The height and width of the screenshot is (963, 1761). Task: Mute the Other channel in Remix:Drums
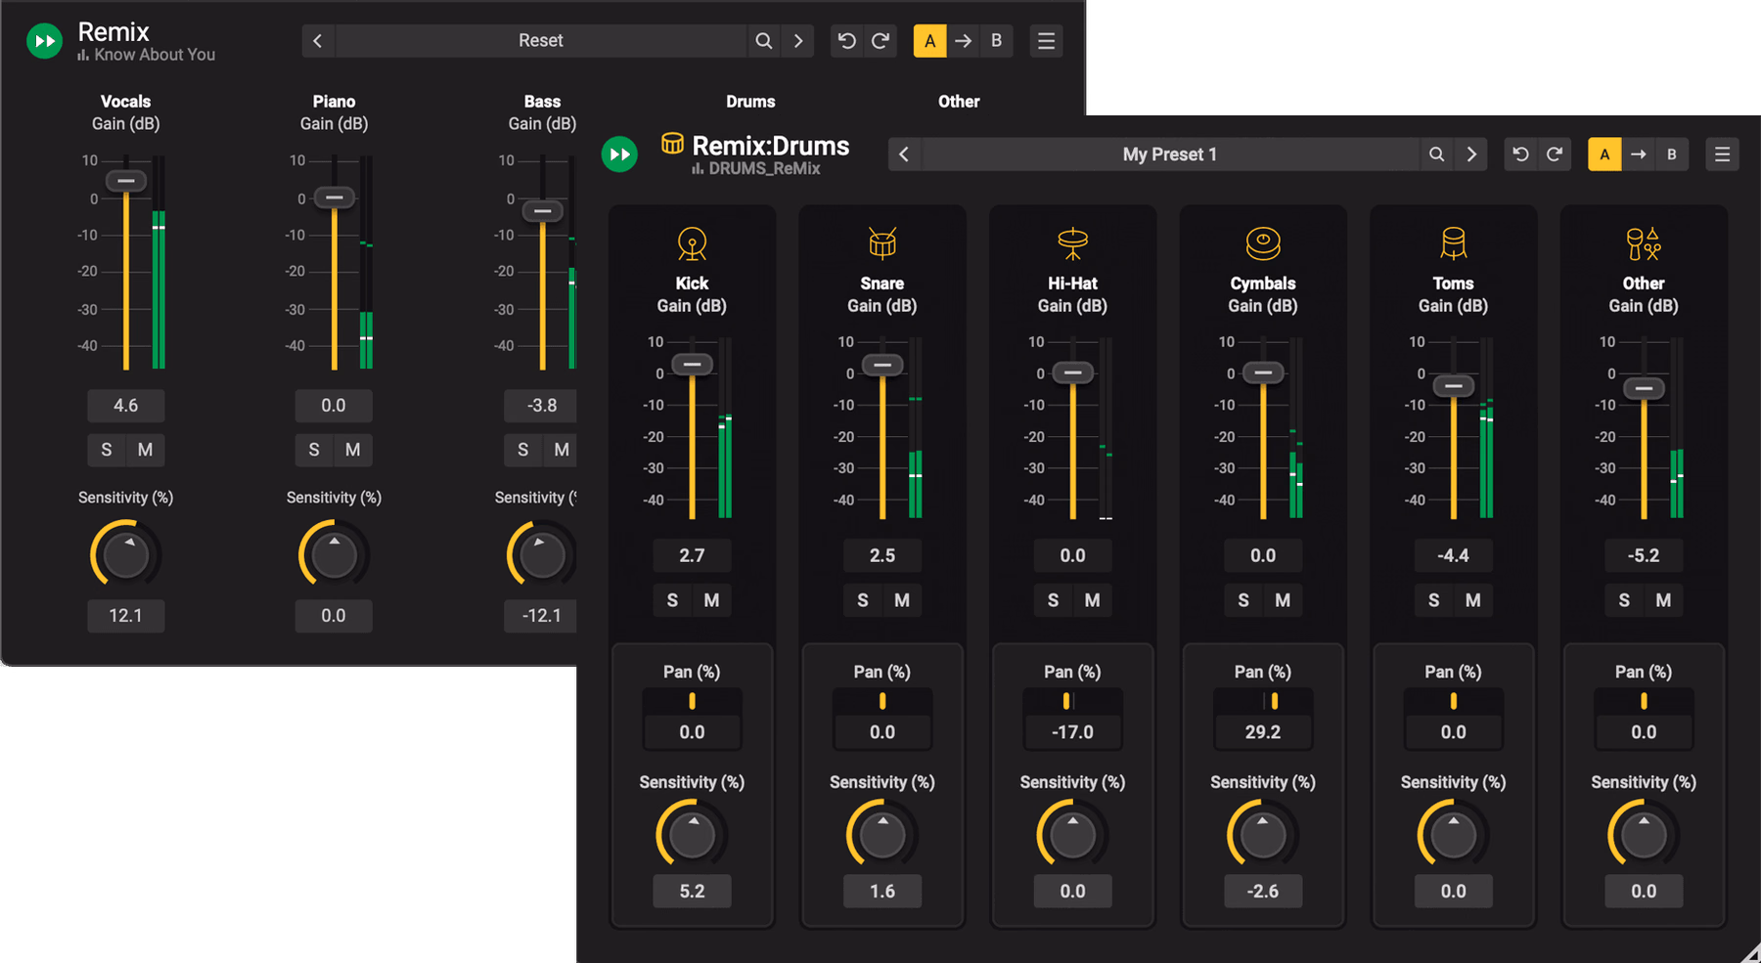pyautogui.click(x=1663, y=600)
